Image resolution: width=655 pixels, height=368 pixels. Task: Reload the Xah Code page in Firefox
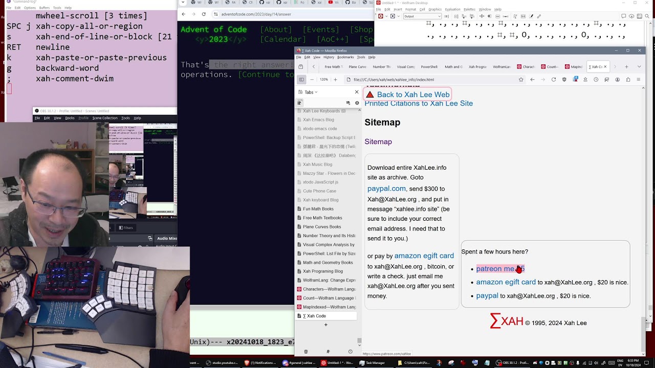[553, 80]
